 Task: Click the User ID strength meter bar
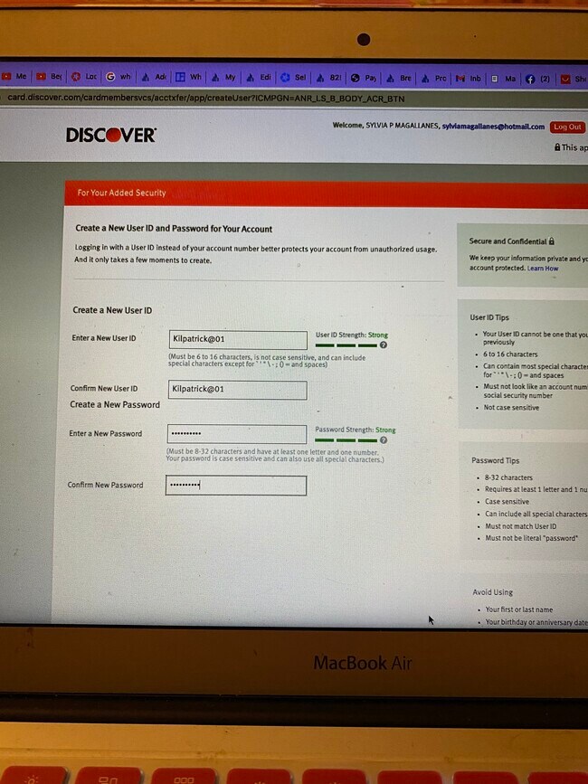click(x=346, y=345)
